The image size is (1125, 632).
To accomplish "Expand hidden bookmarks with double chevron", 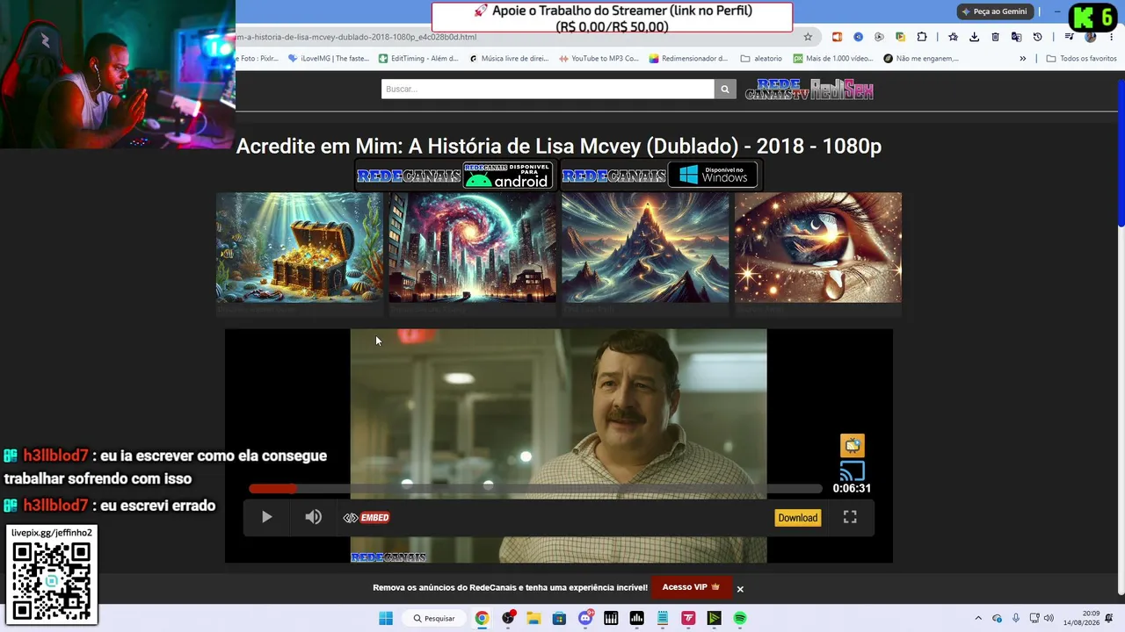I will coord(1022,59).
